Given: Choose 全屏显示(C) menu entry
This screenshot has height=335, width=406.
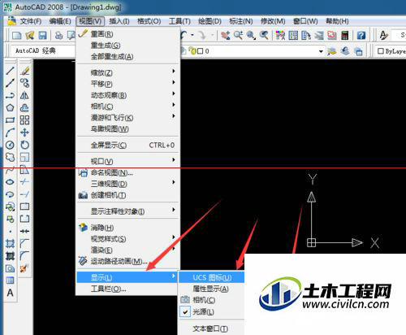Looking at the screenshot, I should (127, 145).
